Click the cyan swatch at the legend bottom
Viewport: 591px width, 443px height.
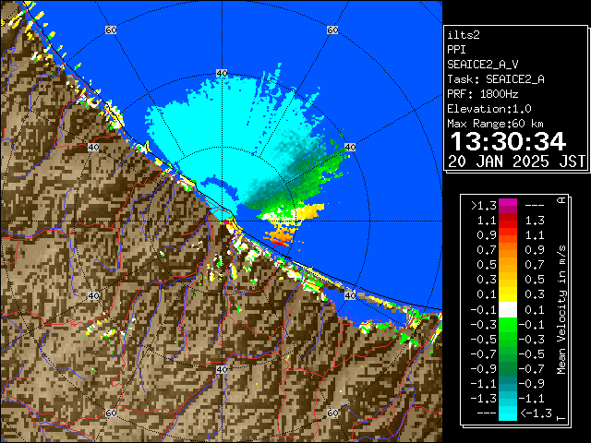click(508, 413)
